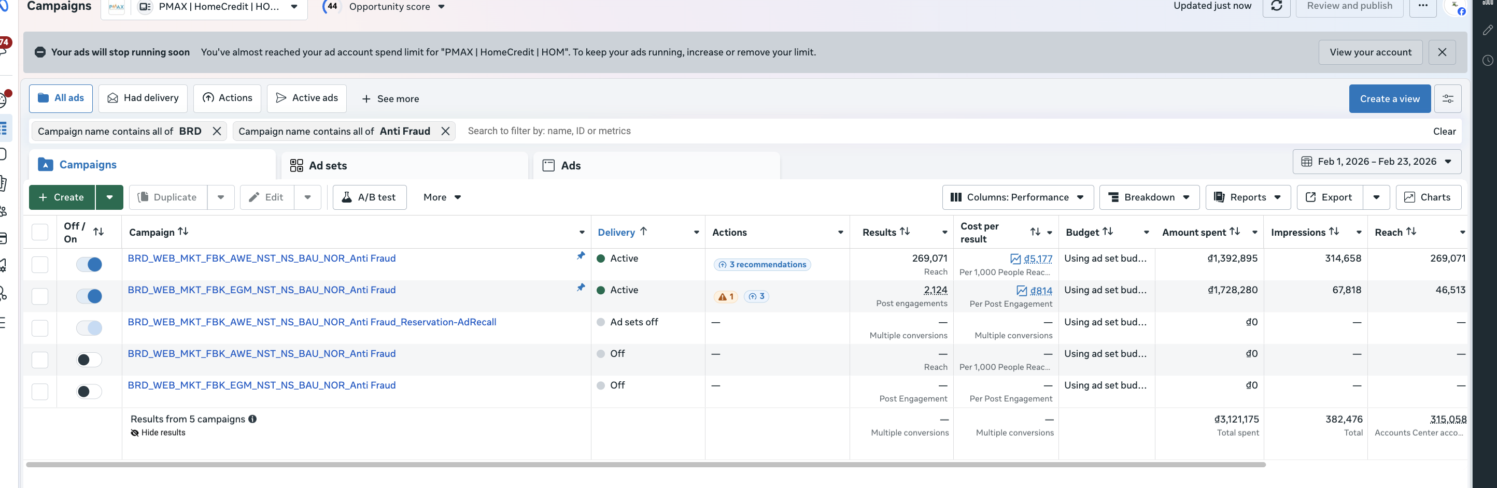Open the Reservation-AdRecall campaign link

312,322
